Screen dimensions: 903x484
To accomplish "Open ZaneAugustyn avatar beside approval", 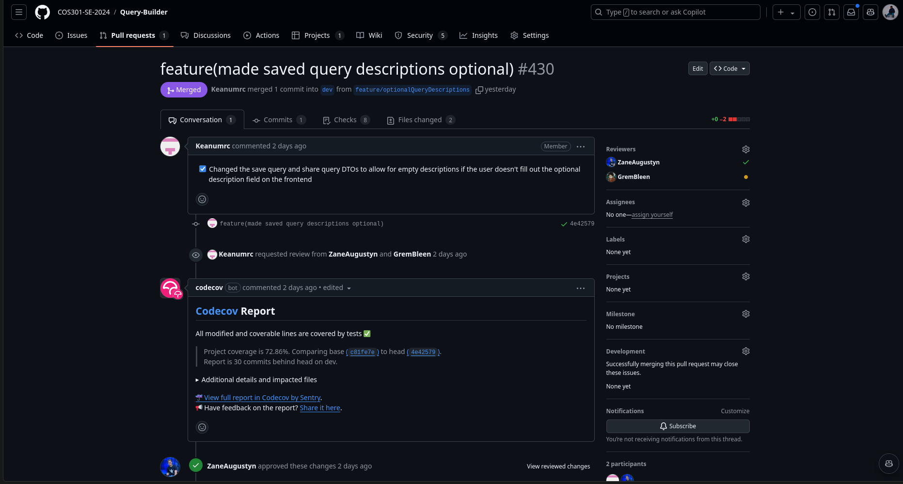I will coord(170,467).
